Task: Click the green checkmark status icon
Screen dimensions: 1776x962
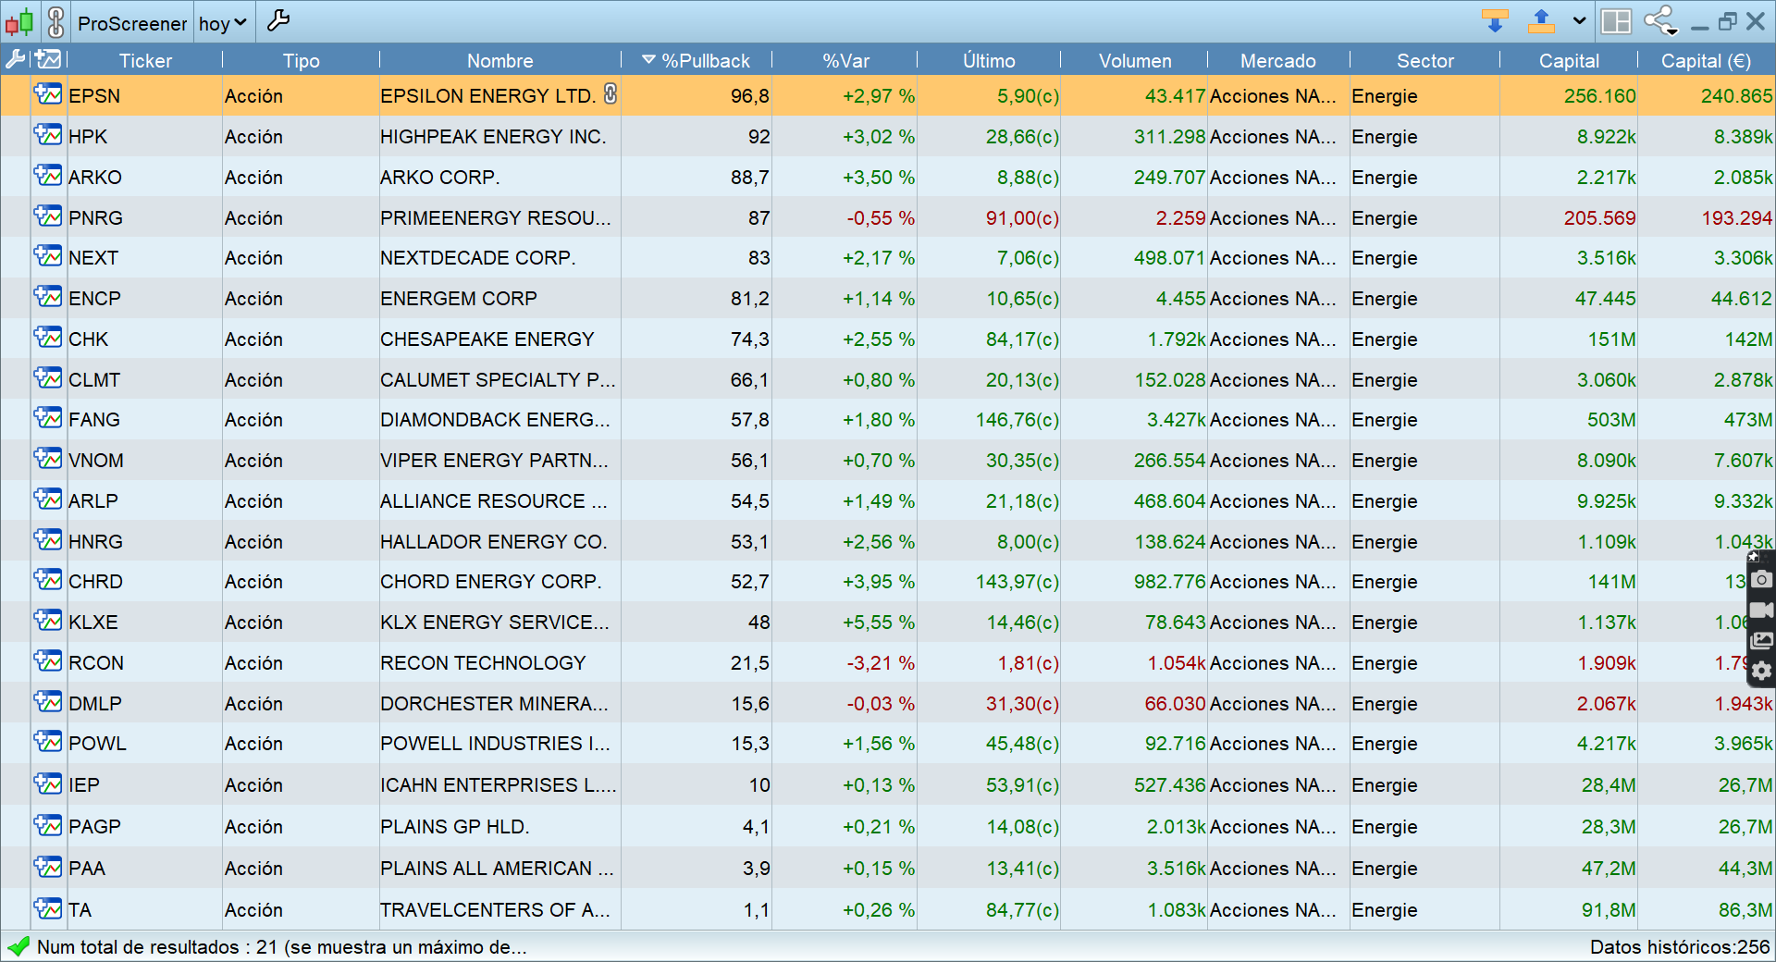Action: click(x=18, y=946)
